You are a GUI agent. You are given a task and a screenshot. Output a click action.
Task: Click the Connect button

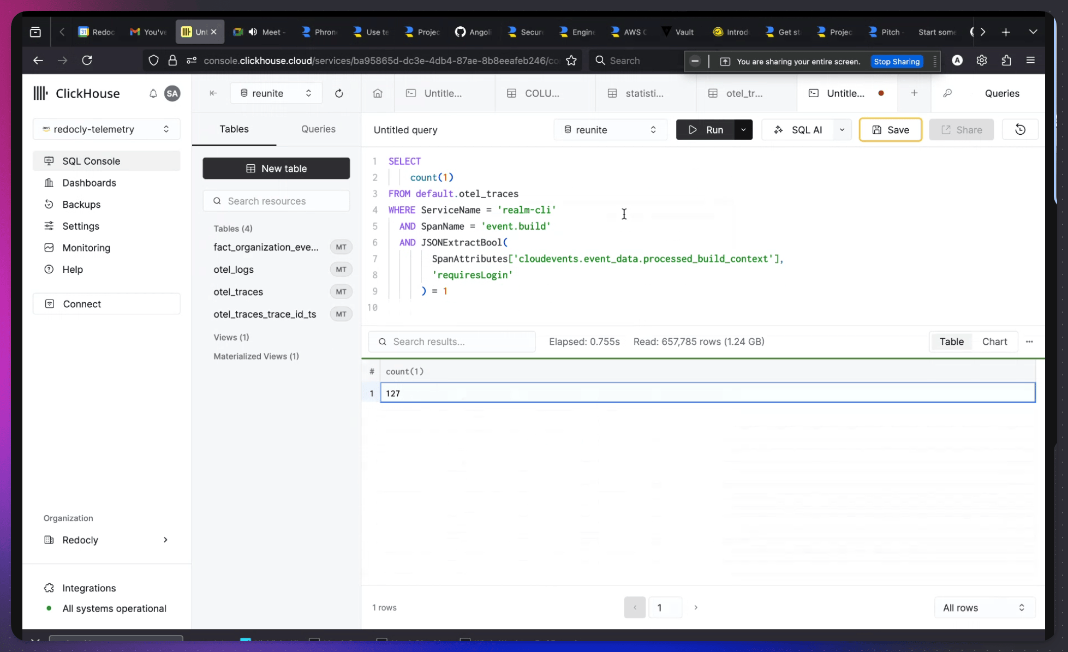coord(106,304)
